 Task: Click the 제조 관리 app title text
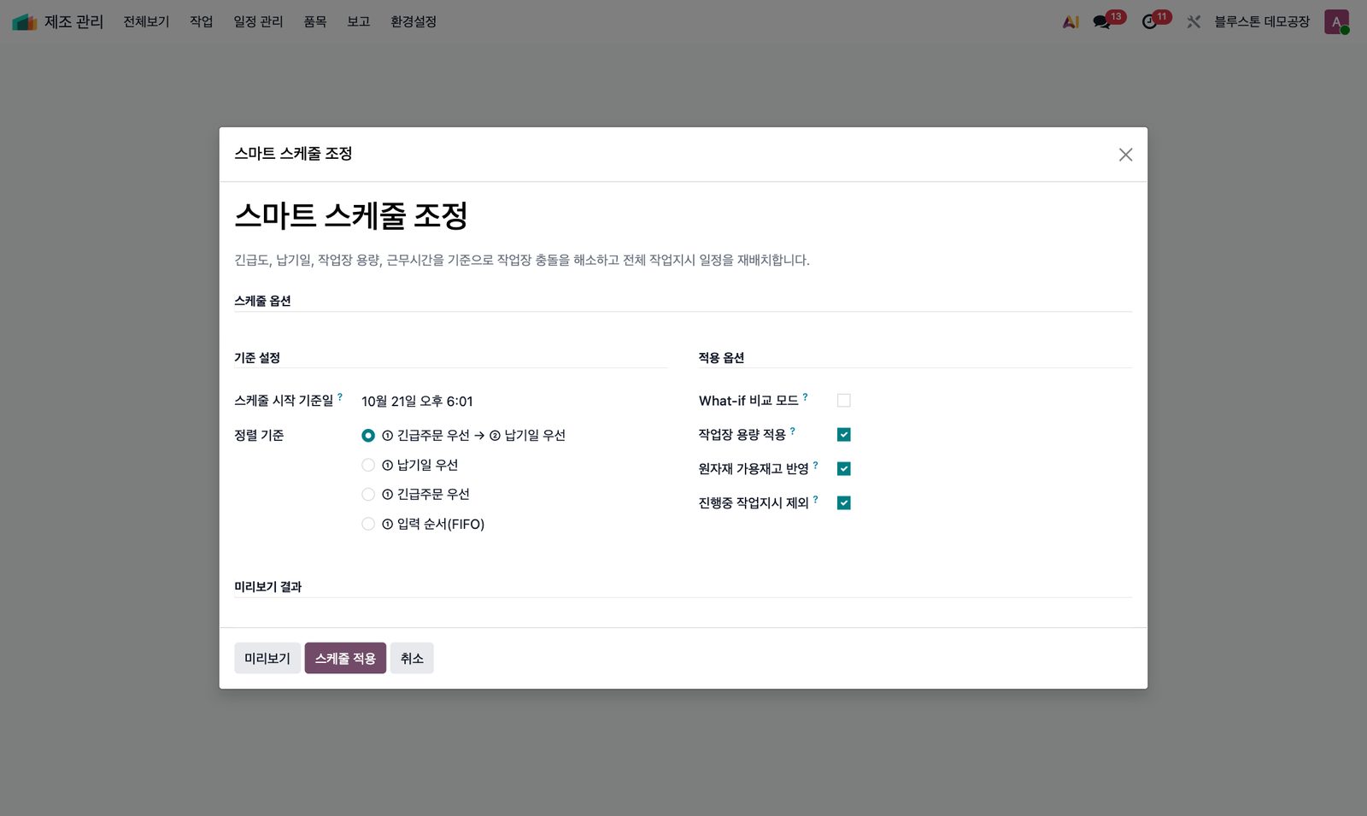tap(73, 22)
